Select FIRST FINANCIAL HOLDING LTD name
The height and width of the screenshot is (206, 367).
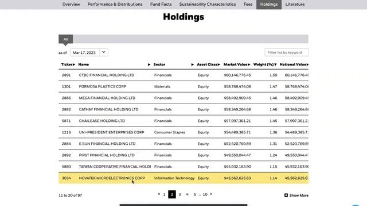(x=107, y=155)
